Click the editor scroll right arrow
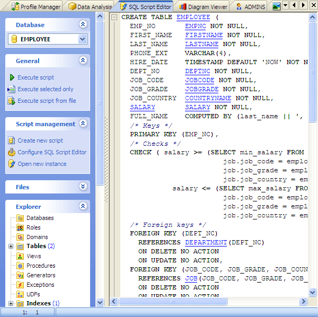Image resolution: width=318 pixels, height=317 pixels. (x=303, y=302)
